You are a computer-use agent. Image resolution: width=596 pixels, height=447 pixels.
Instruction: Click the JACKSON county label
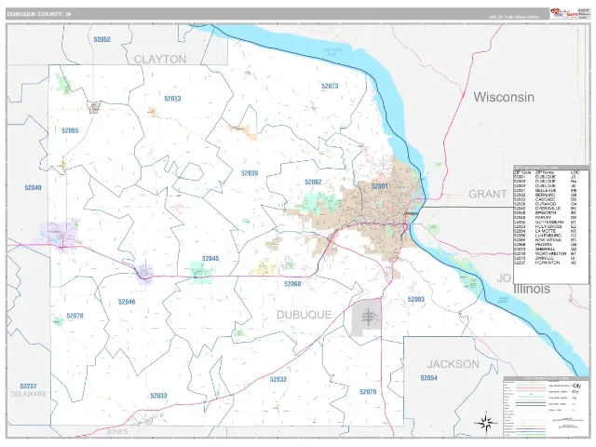[454, 364]
